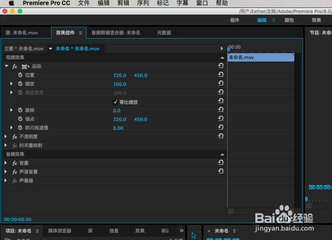Collapse the 运动 effect group
Image resolution: width=332 pixels, height=240 pixels.
coord(7,66)
